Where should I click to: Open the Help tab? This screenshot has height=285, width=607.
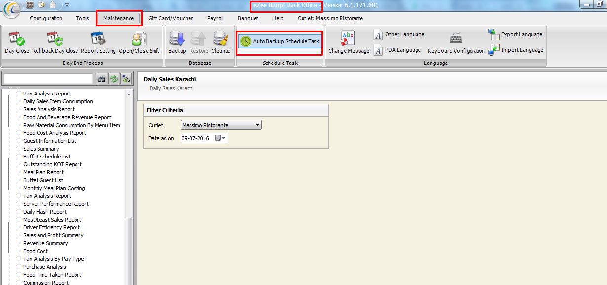click(x=278, y=18)
